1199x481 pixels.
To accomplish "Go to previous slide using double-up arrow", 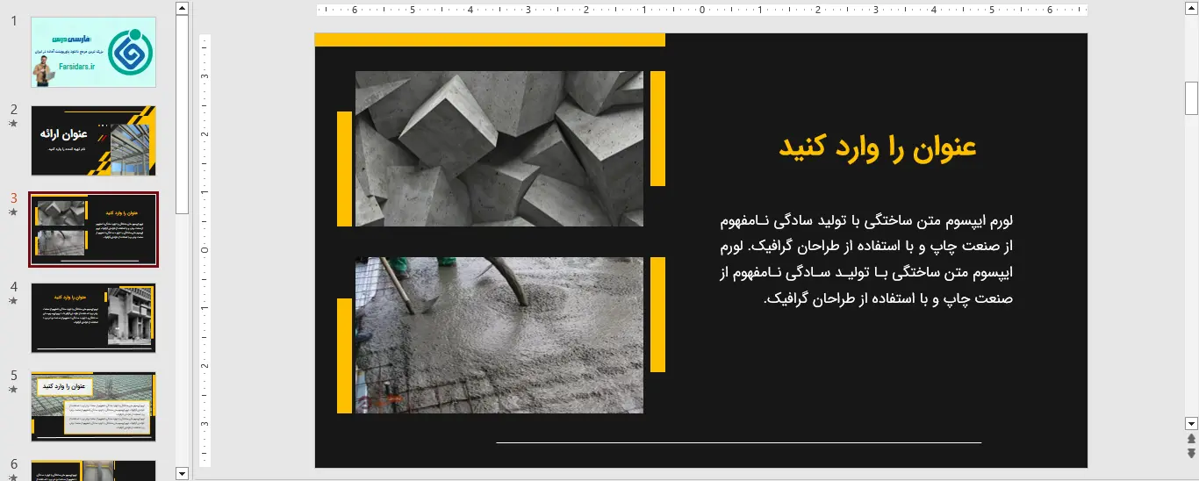I will [1191, 438].
